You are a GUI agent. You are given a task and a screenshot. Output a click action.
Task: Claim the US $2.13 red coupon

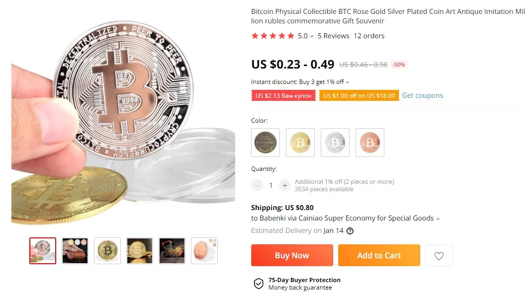point(283,95)
